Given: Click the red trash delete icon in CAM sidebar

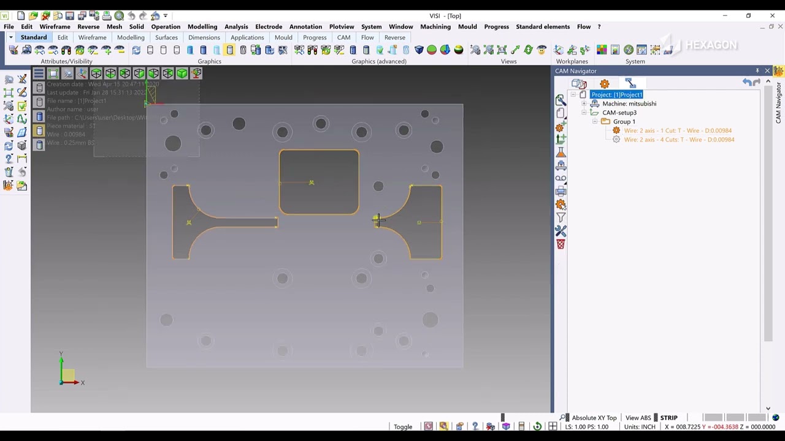Looking at the screenshot, I should coord(561,244).
